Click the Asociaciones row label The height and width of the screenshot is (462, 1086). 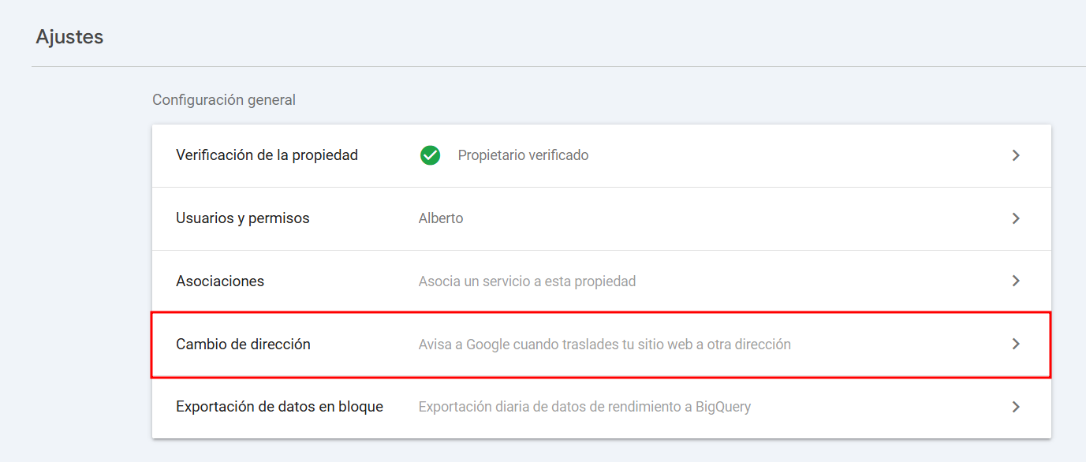pyautogui.click(x=220, y=281)
